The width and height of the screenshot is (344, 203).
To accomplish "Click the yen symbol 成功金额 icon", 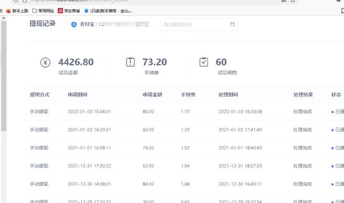I will pyautogui.click(x=45, y=62).
